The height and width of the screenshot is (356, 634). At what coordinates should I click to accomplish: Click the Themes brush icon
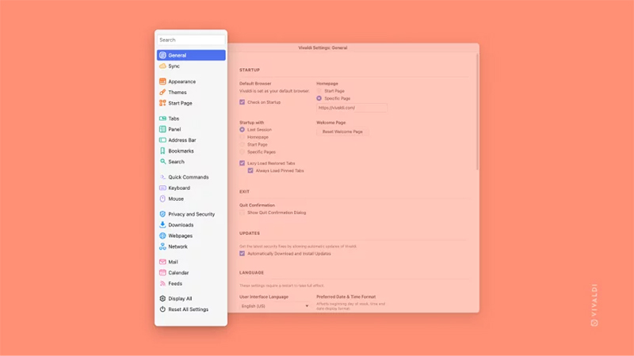pyautogui.click(x=162, y=93)
